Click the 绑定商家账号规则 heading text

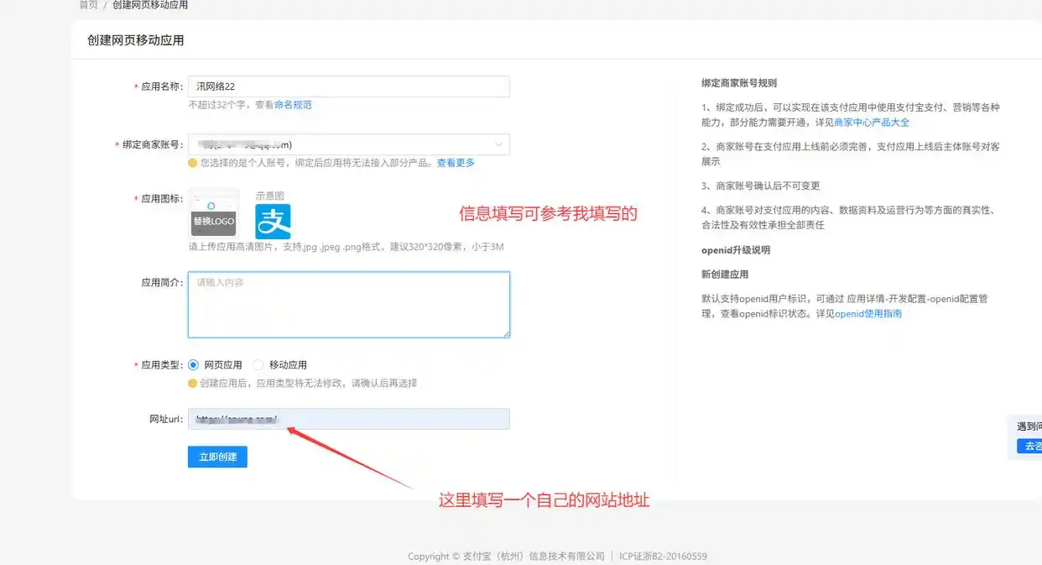click(x=739, y=83)
